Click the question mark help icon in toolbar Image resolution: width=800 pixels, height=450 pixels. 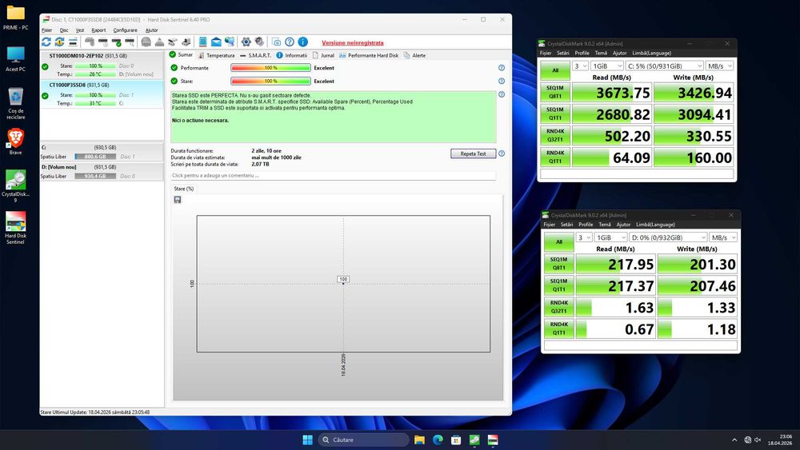(x=290, y=42)
